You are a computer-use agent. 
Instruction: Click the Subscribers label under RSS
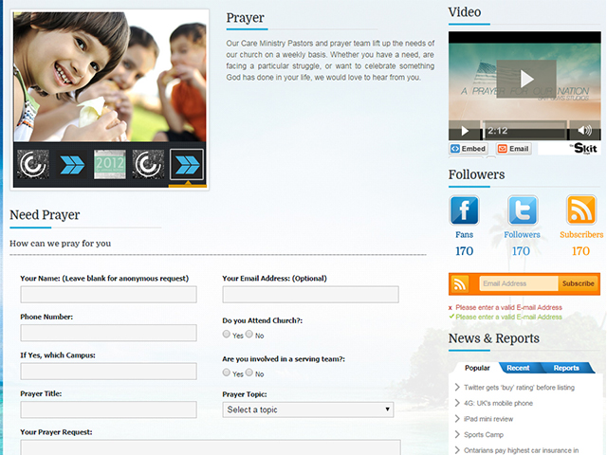pyautogui.click(x=581, y=234)
